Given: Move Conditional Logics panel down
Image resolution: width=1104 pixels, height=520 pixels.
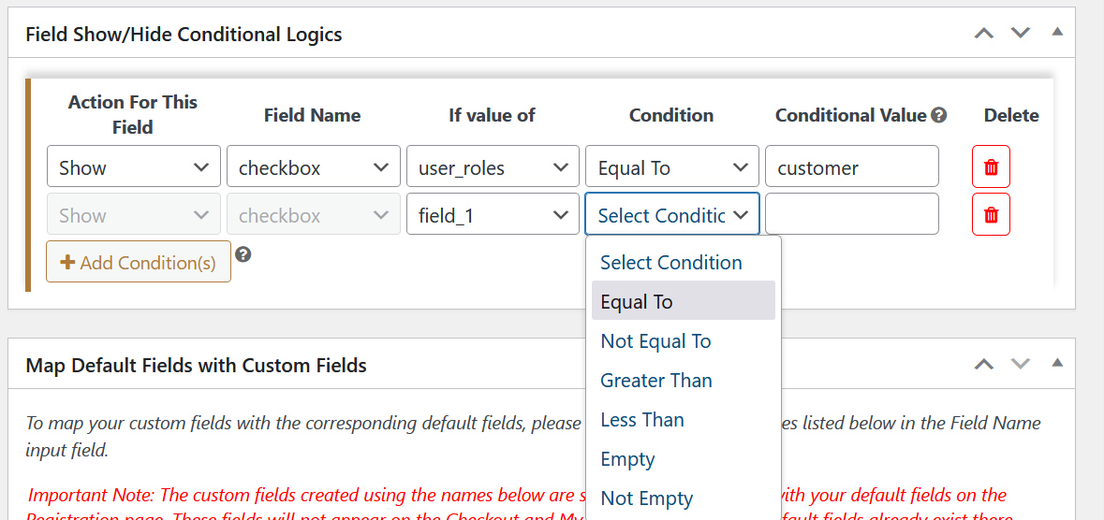Looking at the screenshot, I should point(1020,34).
